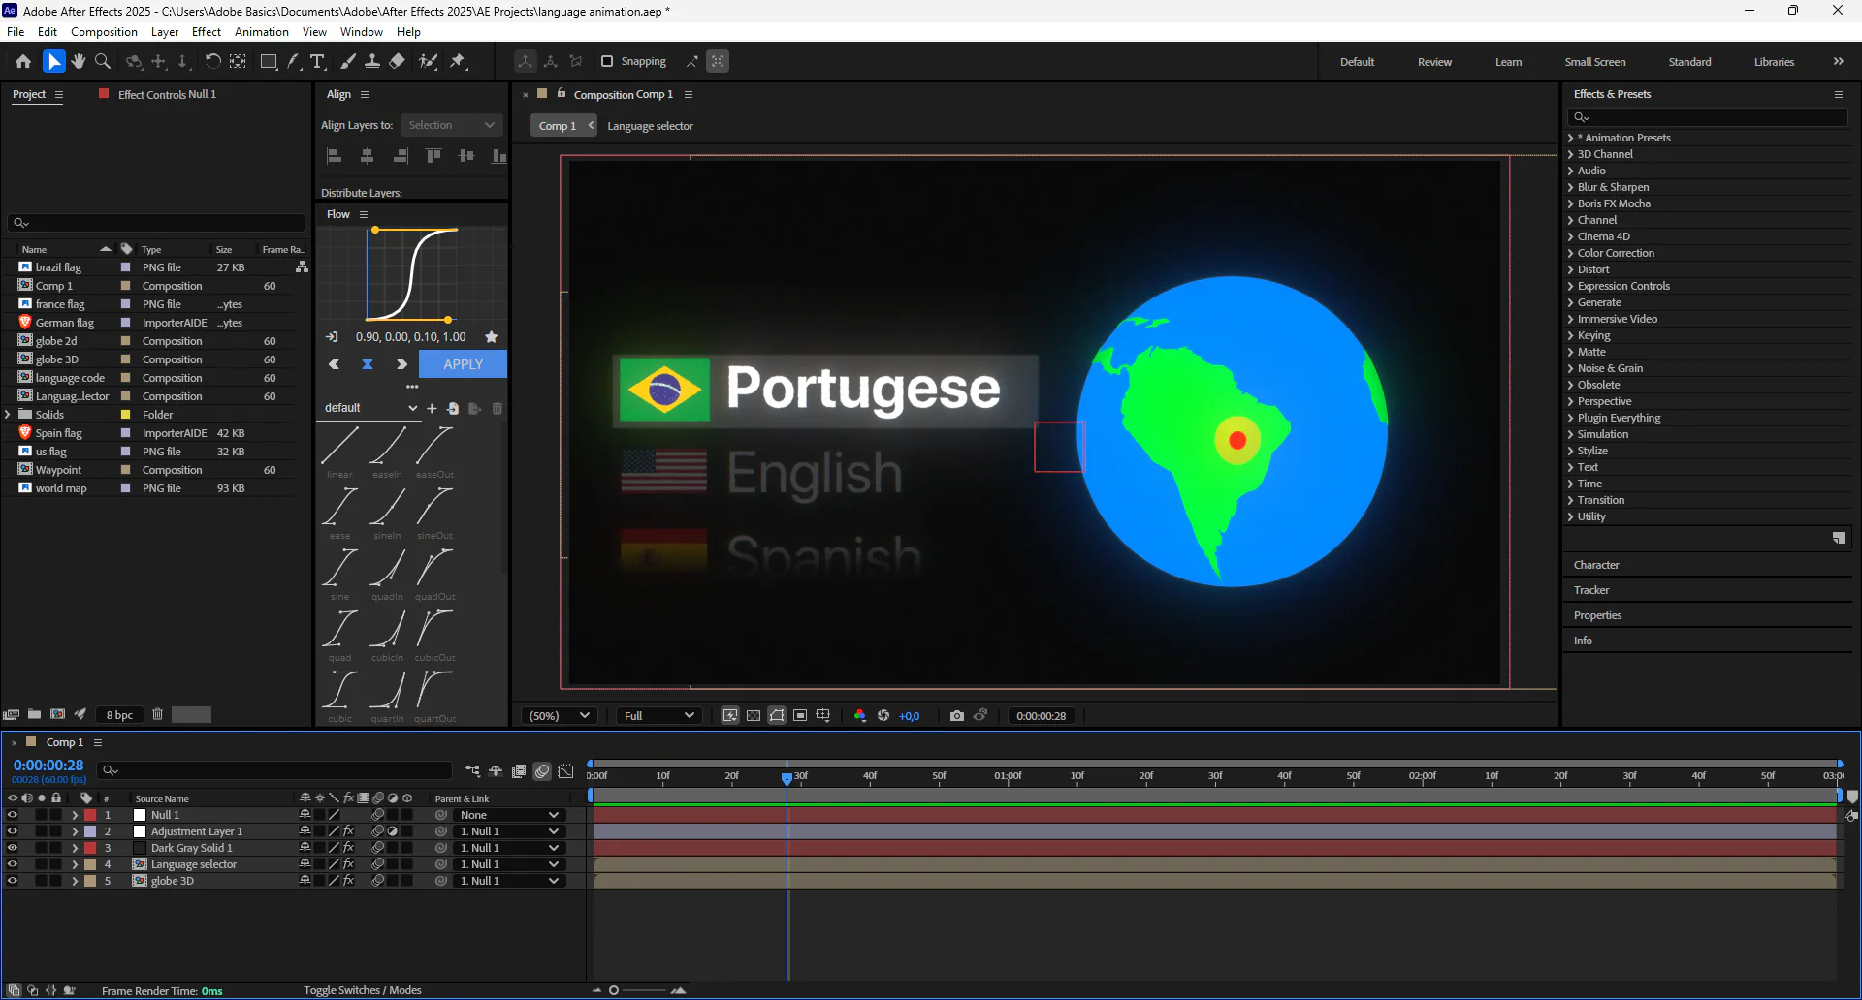
Task: Enable the Snapping checkbox
Action: click(x=607, y=61)
